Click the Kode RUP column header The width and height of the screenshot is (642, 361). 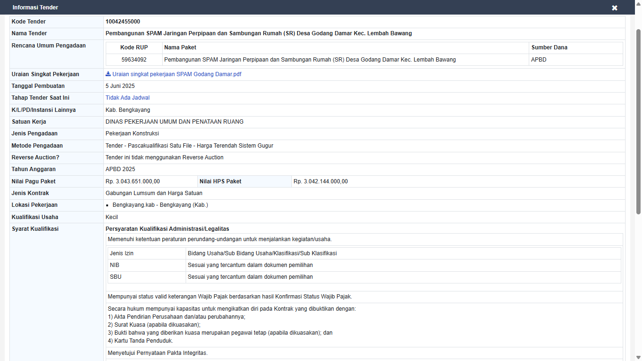(134, 47)
